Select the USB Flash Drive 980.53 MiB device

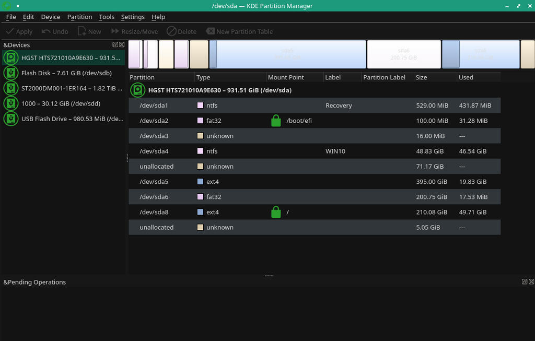pyautogui.click(x=64, y=119)
